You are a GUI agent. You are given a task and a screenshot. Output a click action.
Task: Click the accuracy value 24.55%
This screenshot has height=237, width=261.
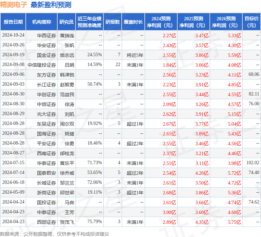pos(95,55)
